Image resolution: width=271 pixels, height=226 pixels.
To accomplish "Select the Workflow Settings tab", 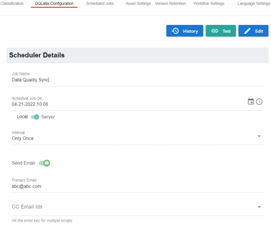I will (209, 3).
